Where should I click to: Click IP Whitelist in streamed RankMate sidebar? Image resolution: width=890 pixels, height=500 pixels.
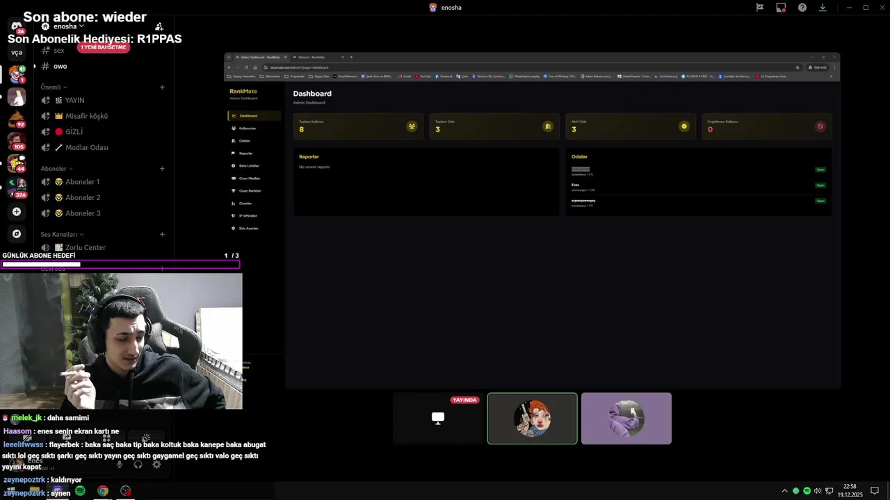[254, 216]
